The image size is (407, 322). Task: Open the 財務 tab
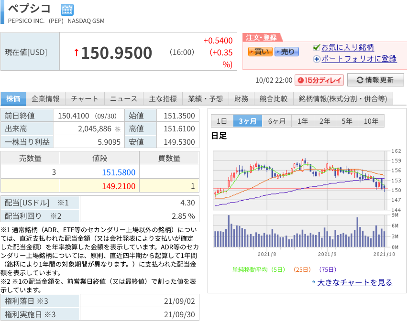coord(241,98)
